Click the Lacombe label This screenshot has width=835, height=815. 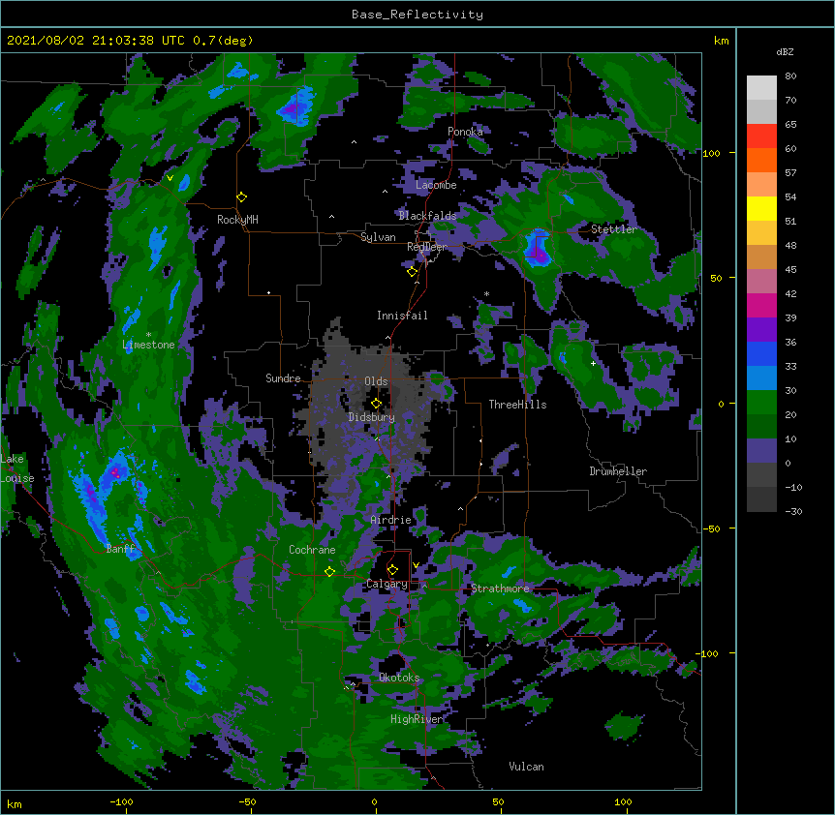point(436,185)
